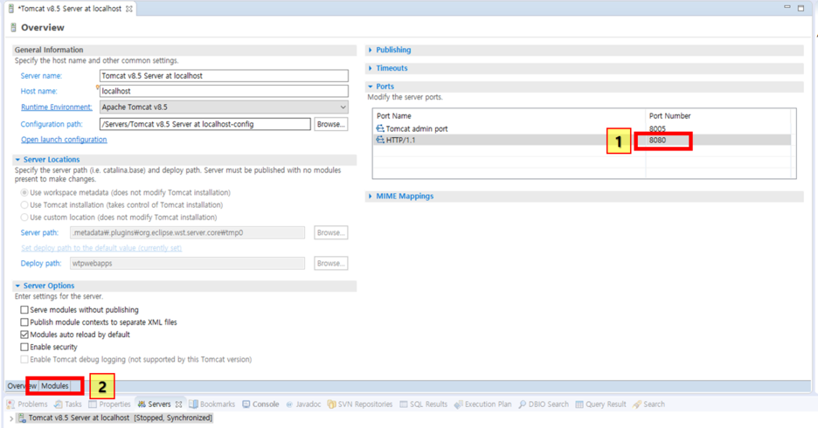
Task: Collapse the Server Options section
Action: coord(17,286)
